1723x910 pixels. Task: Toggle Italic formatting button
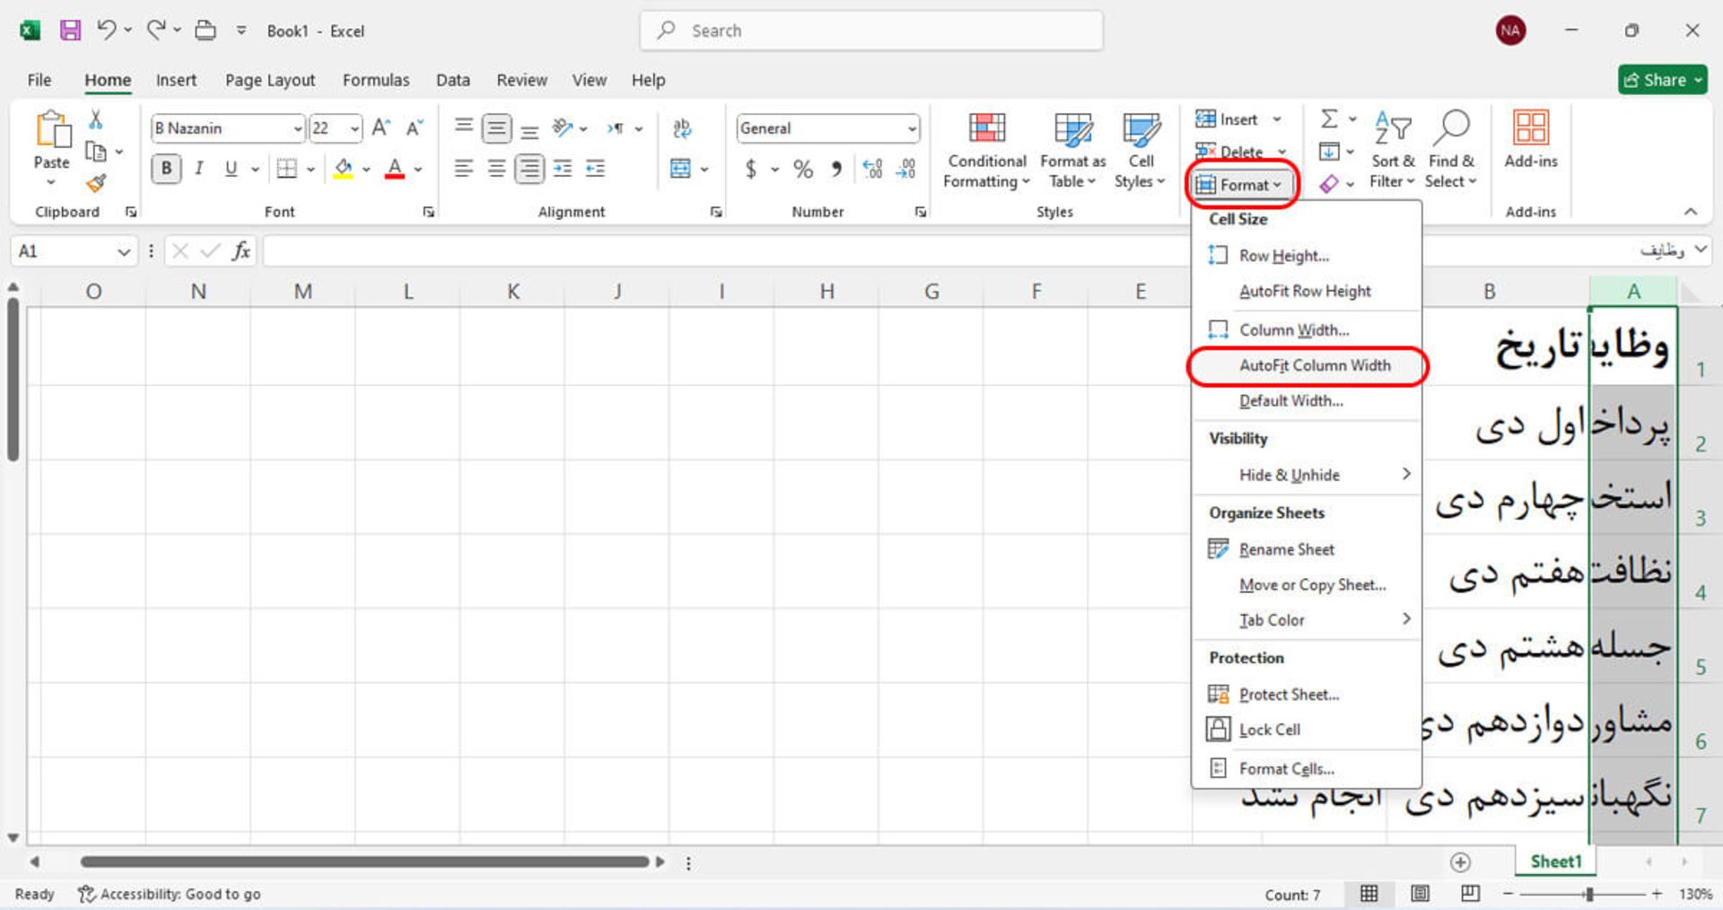(x=198, y=169)
